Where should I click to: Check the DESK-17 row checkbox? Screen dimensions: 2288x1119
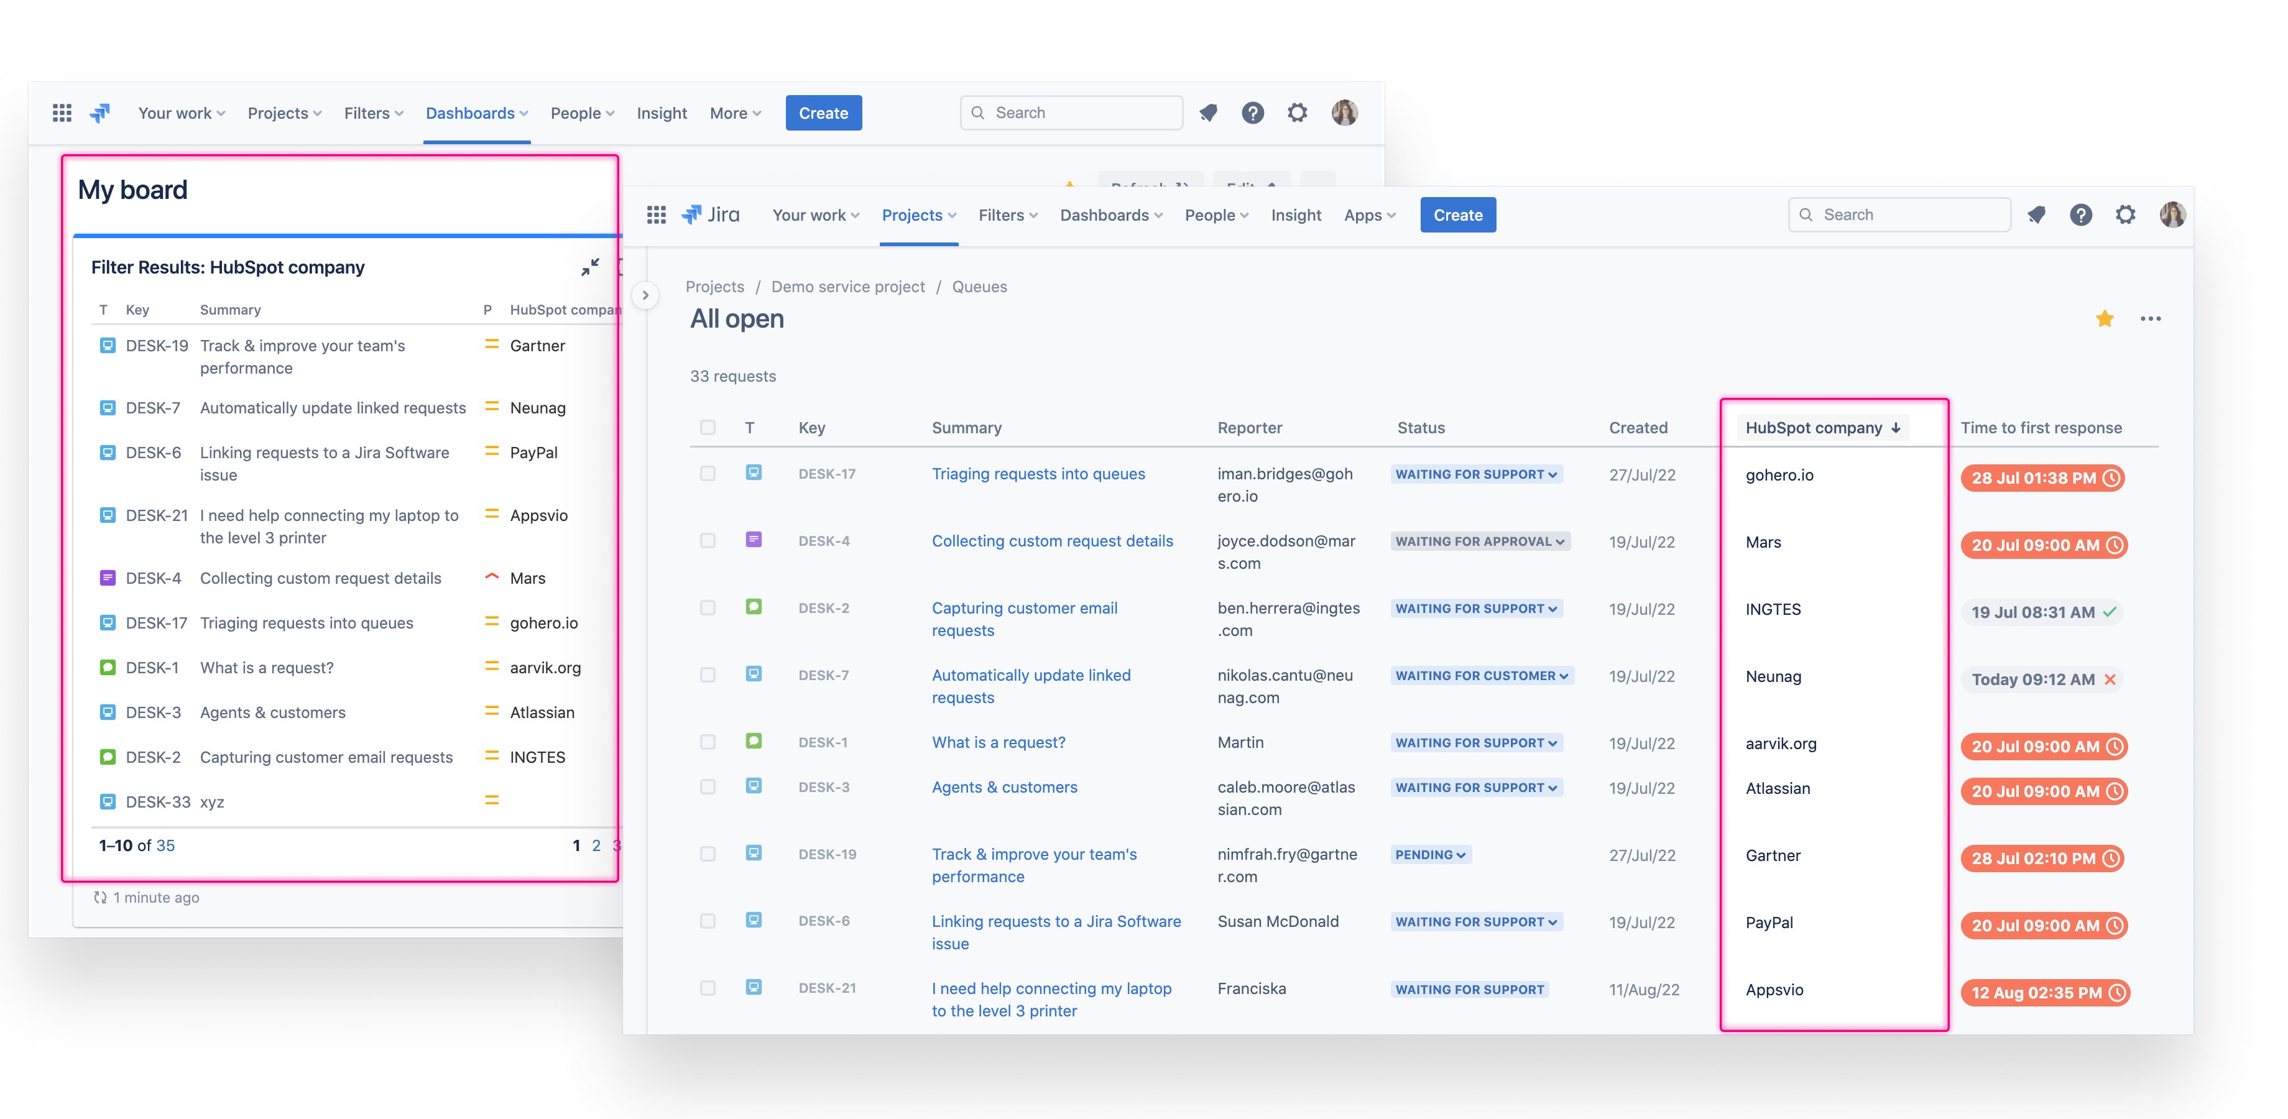[x=708, y=473]
